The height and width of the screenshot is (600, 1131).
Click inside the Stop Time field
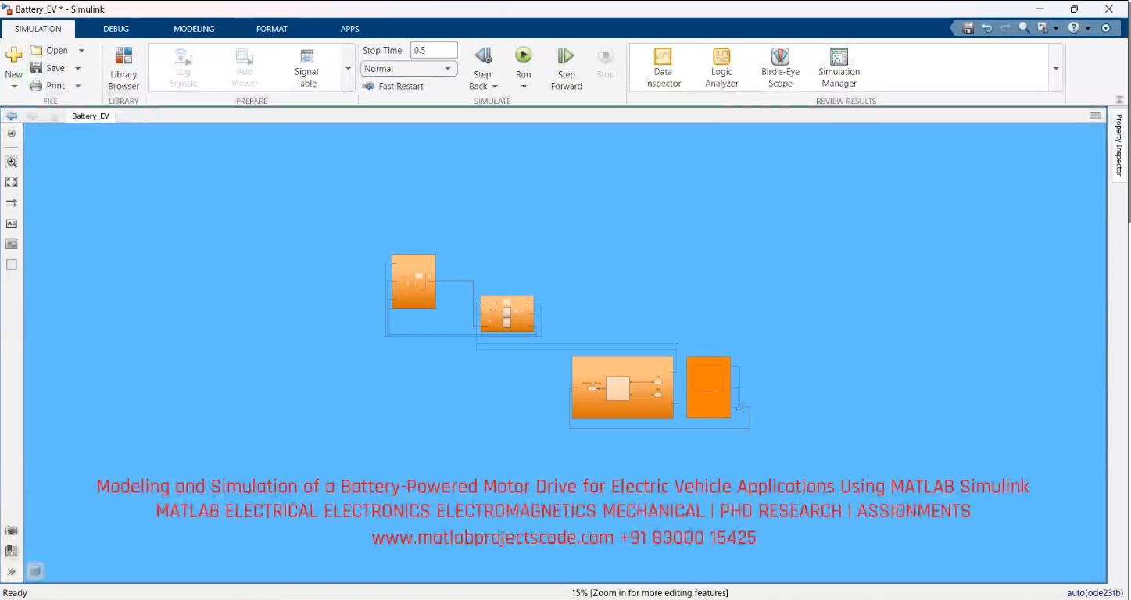coord(434,49)
